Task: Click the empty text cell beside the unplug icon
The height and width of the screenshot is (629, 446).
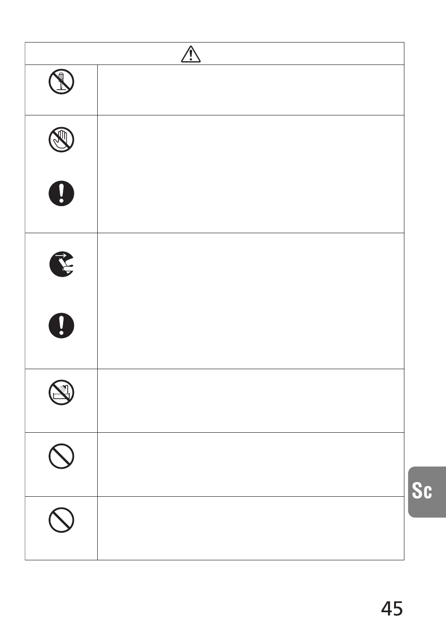Action: [251, 301]
